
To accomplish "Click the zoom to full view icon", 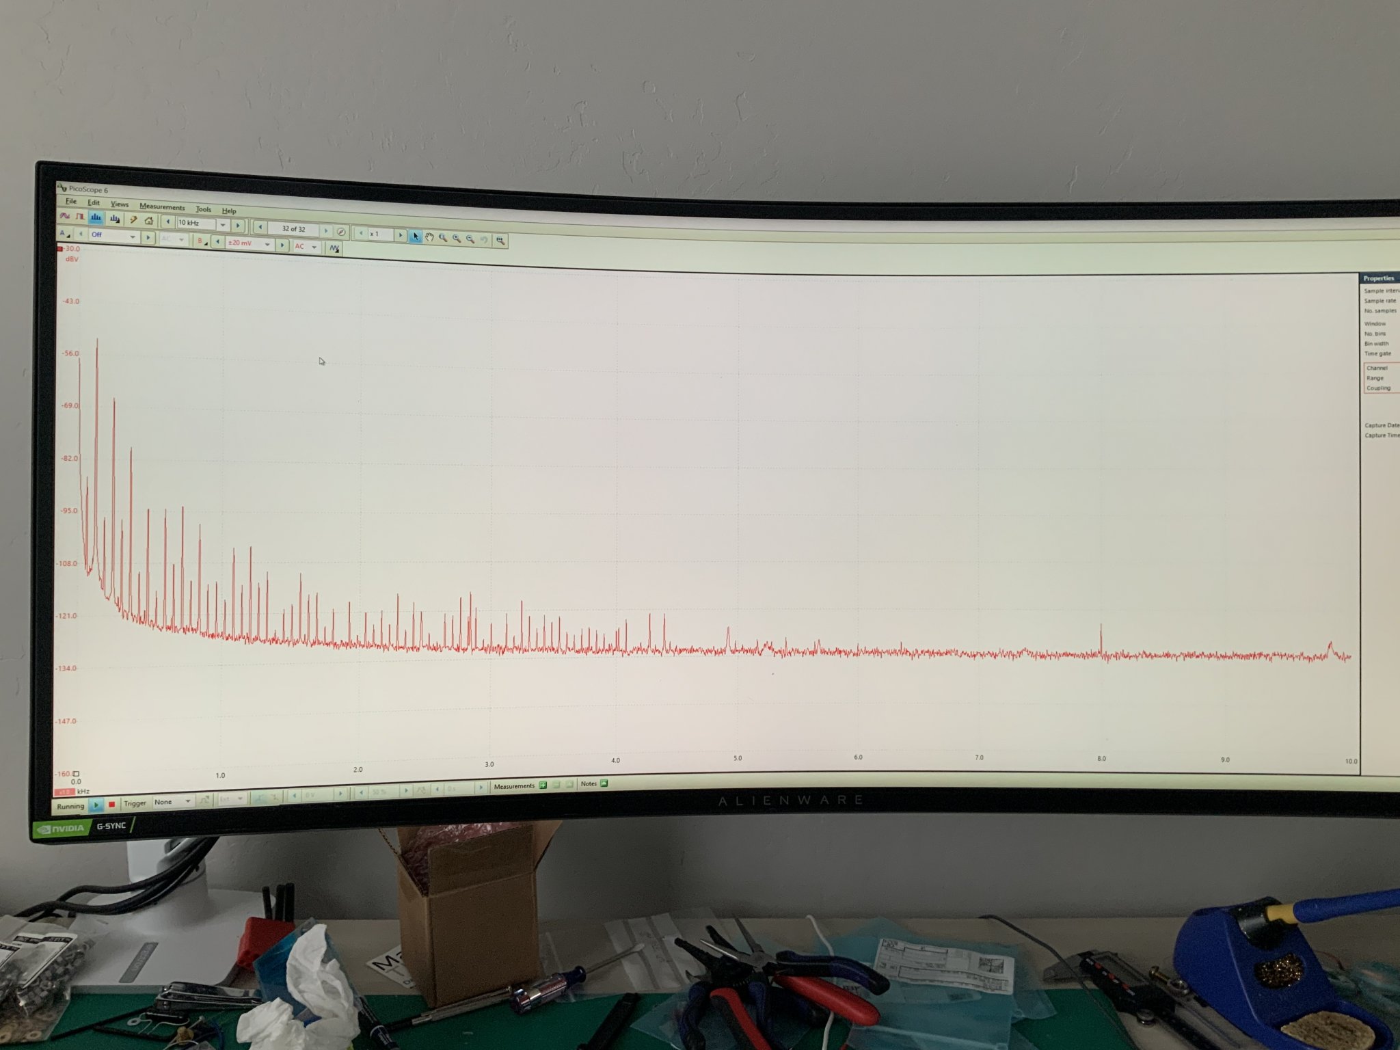I will [x=500, y=241].
